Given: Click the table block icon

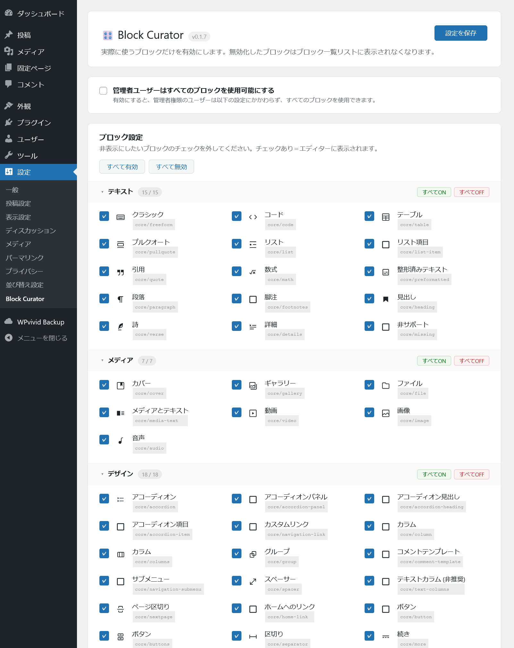Looking at the screenshot, I should pos(386,217).
